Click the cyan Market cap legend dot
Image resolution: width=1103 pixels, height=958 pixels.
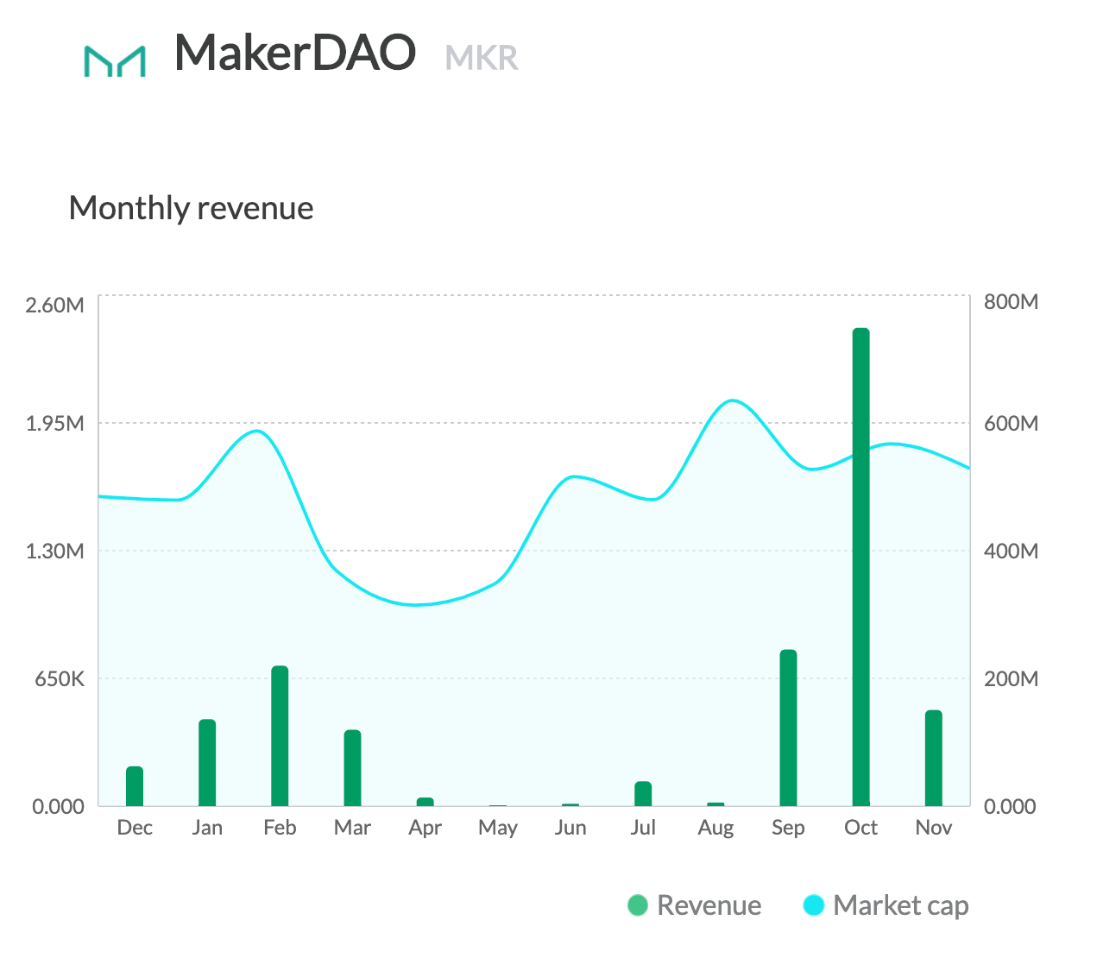[x=813, y=905]
